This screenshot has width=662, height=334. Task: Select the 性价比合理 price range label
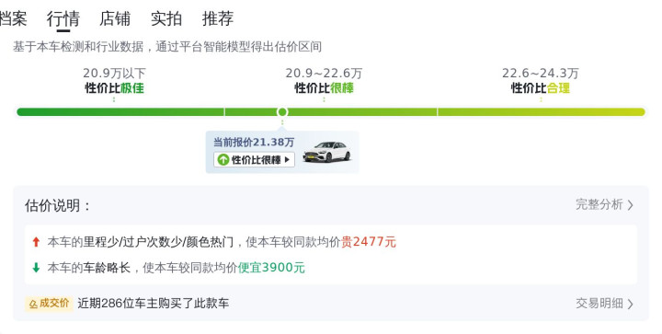[541, 87]
